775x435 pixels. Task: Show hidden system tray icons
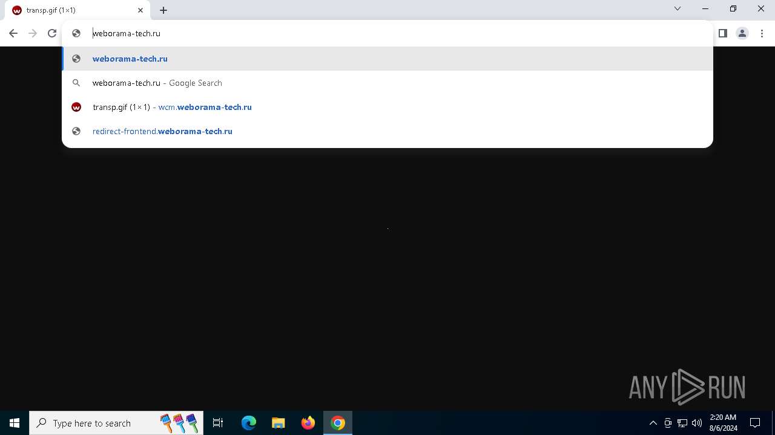click(653, 423)
